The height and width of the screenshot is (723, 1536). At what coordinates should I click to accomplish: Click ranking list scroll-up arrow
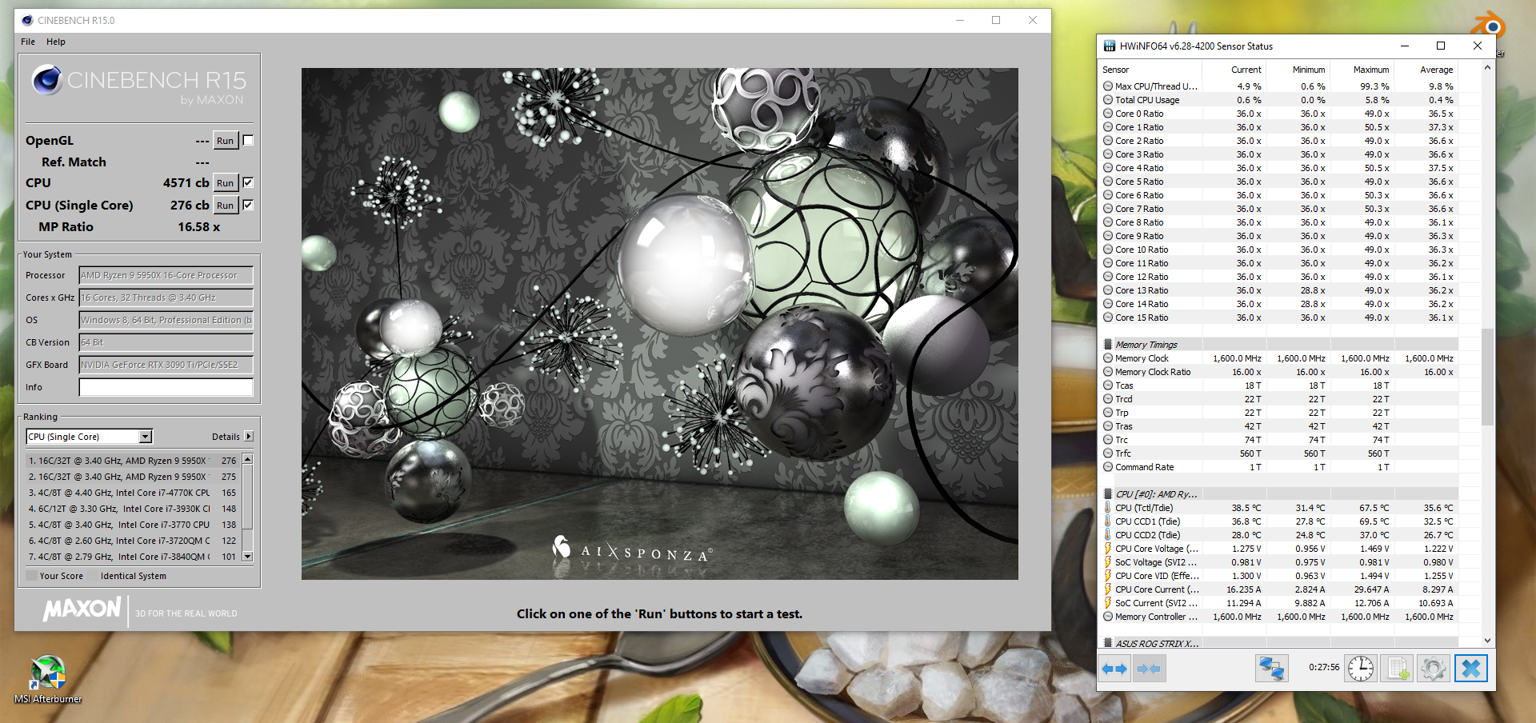[x=248, y=459]
